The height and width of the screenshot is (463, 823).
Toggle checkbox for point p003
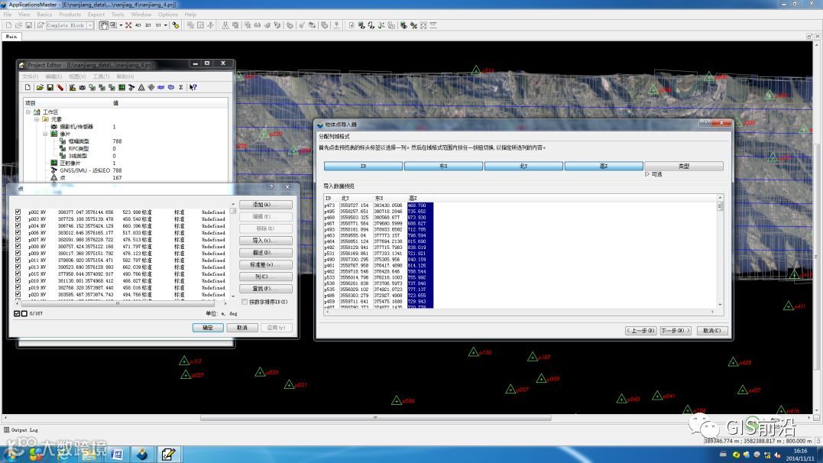[x=18, y=219]
